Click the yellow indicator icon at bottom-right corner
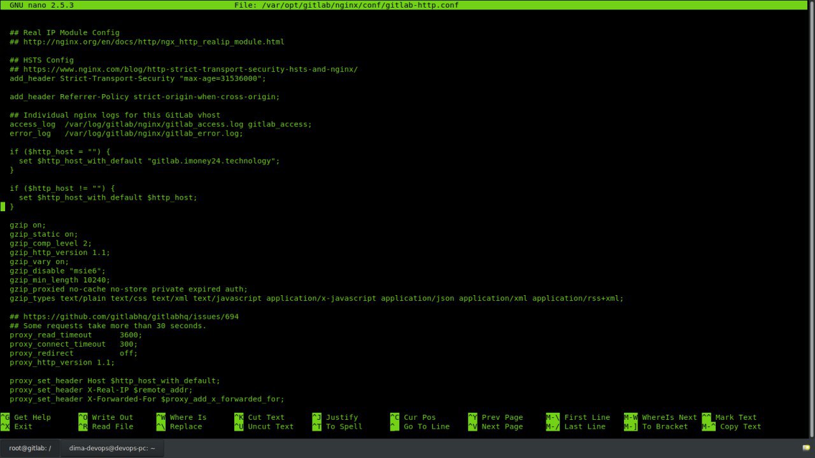Image resolution: width=815 pixels, height=458 pixels. click(x=806, y=448)
